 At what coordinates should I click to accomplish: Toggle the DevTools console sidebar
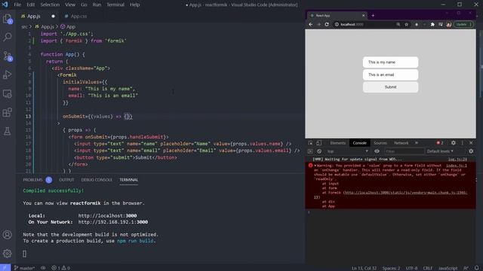[x=310, y=151]
